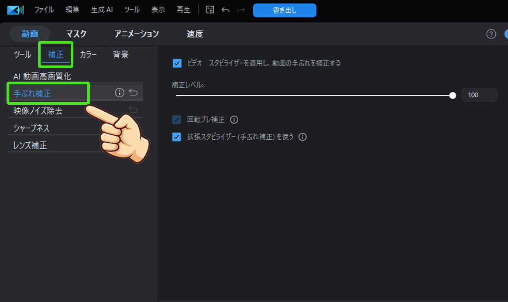The height and width of the screenshot is (302, 508).
Task: Open the 表示 menu
Action: (158, 10)
